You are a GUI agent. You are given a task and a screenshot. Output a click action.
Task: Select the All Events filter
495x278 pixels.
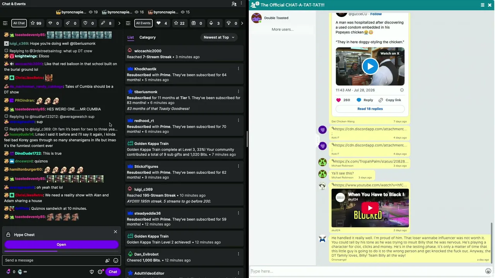pos(143,23)
